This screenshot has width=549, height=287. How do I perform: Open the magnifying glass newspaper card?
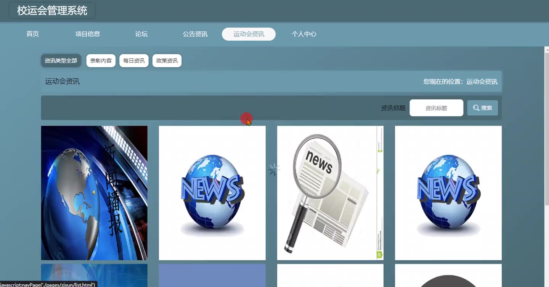click(330, 193)
